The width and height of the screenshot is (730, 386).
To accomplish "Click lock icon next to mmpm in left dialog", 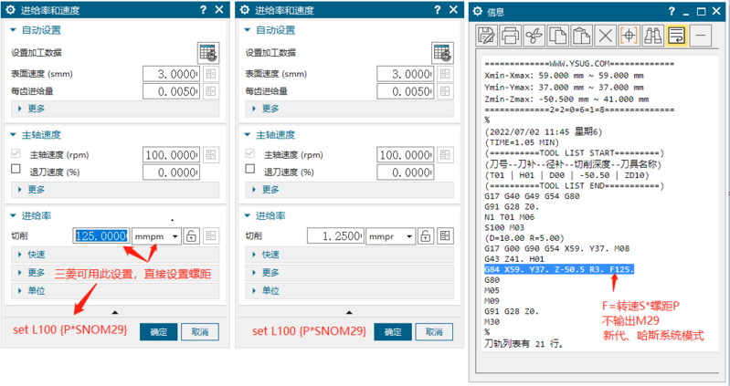I will (191, 235).
